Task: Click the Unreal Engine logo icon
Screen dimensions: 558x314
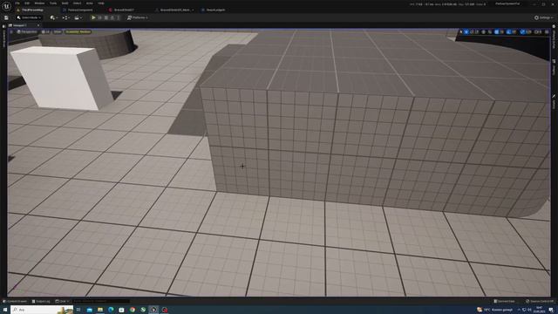Action: (x=6, y=6)
